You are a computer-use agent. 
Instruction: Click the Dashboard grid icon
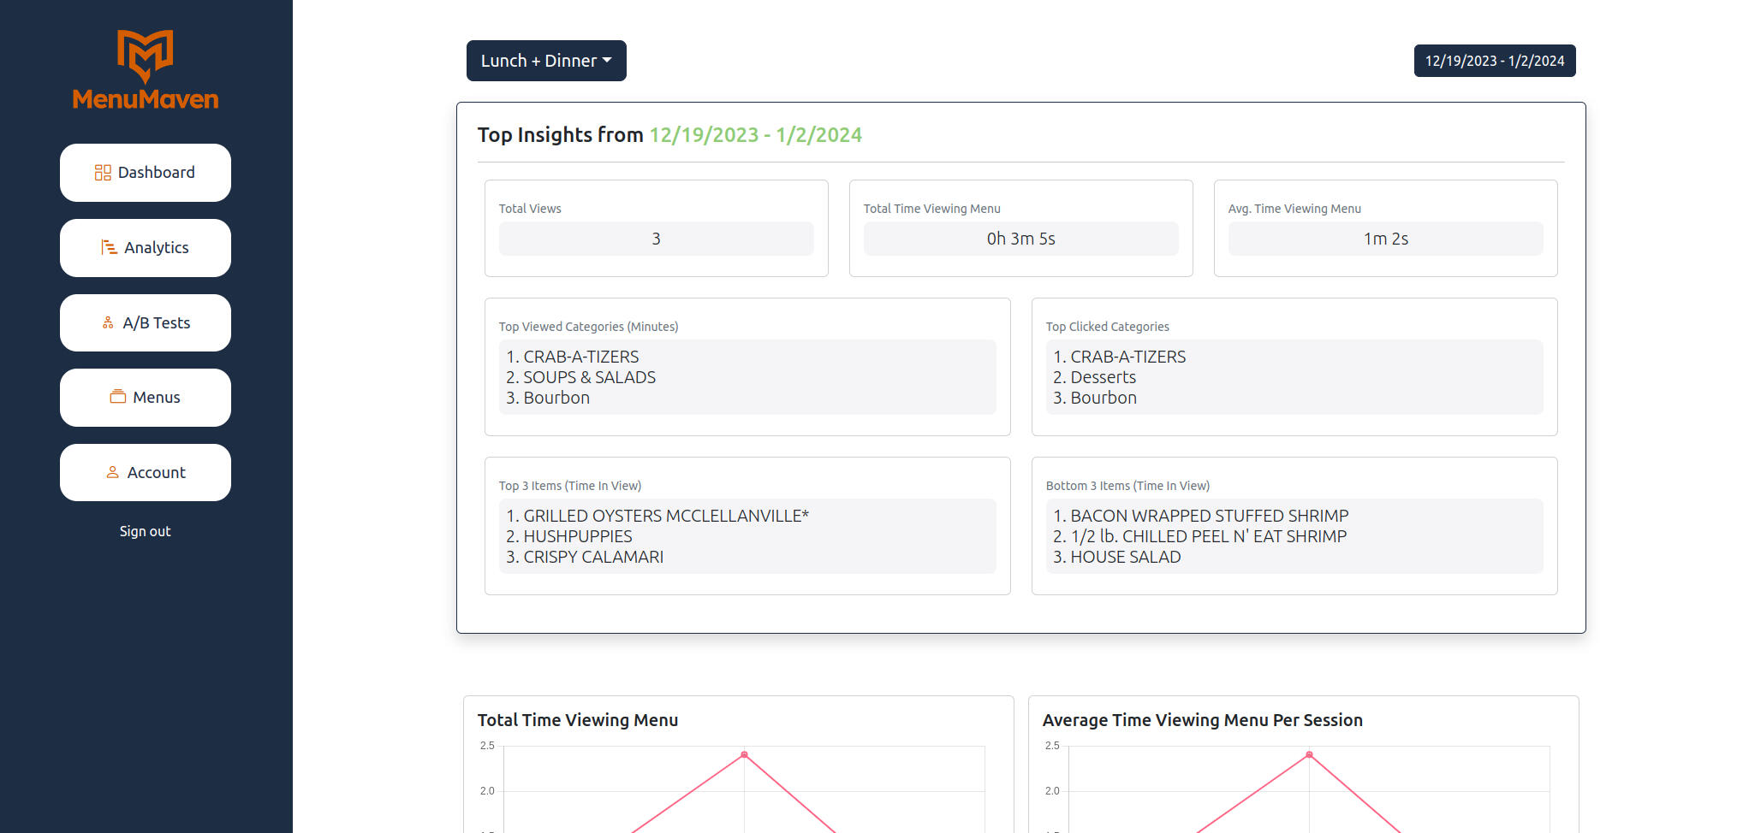point(103,173)
